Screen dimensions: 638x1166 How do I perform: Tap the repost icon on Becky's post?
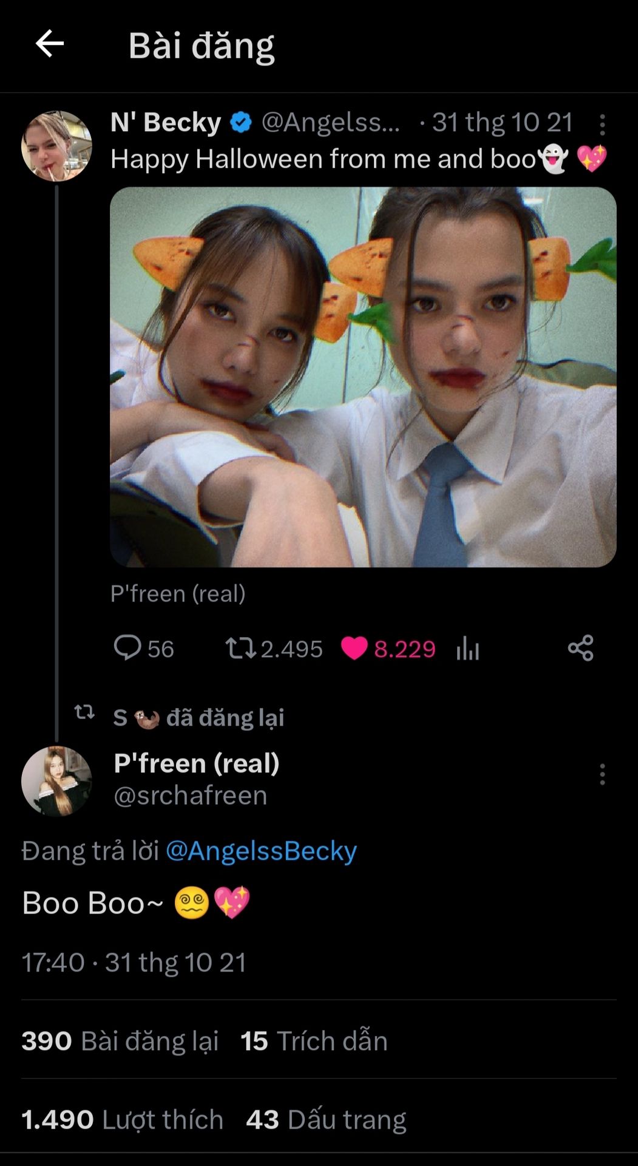point(240,648)
